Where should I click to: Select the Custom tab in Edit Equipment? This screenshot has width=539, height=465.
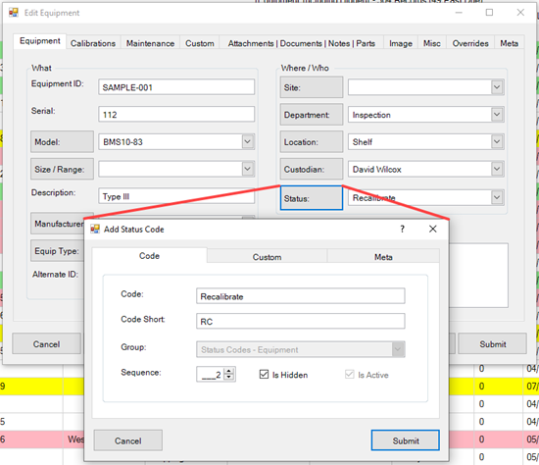click(x=200, y=43)
